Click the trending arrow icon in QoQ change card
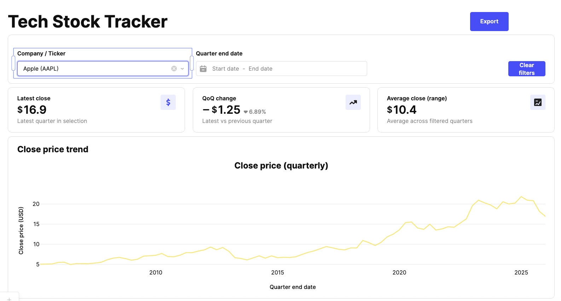The image size is (561, 301). [x=353, y=102]
